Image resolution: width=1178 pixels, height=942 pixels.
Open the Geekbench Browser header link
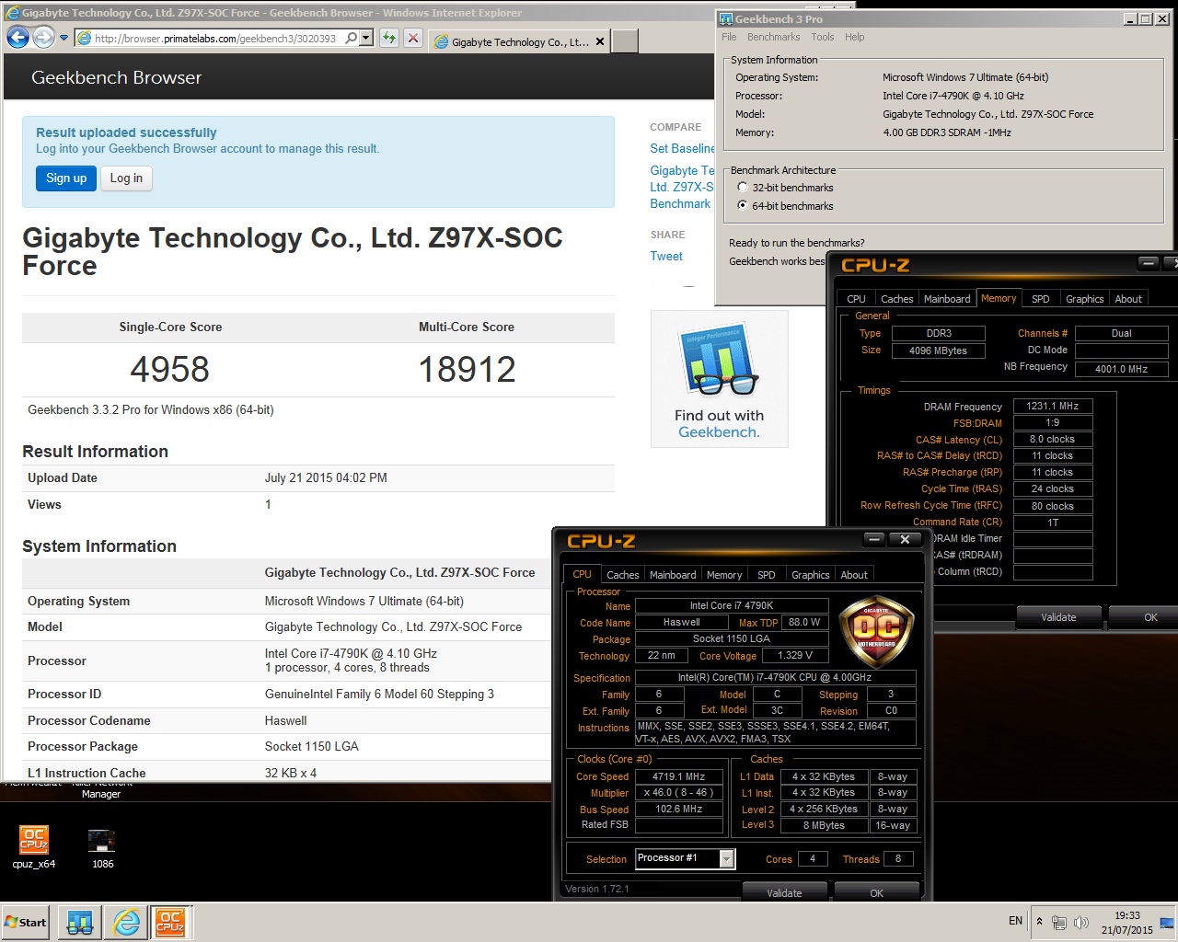(x=116, y=77)
